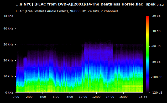Click the '10:00' time axis label
The height and width of the screenshot is (103, 167).
pyautogui.click(x=83, y=97)
